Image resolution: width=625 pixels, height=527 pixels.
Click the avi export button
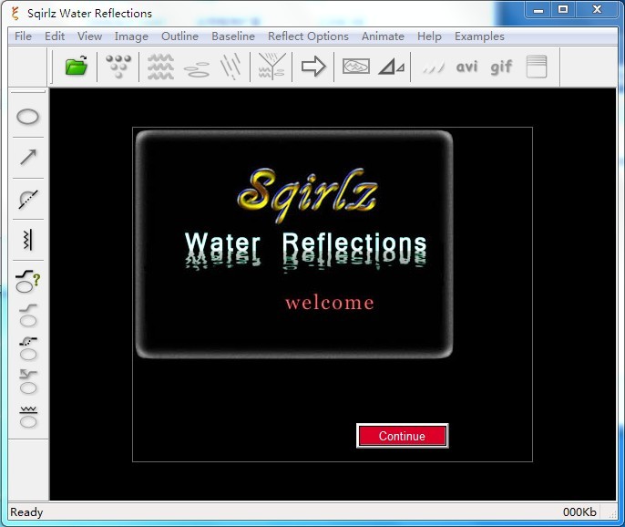click(x=466, y=67)
